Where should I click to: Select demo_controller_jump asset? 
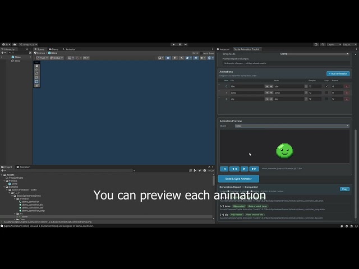click(x=31, y=211)
